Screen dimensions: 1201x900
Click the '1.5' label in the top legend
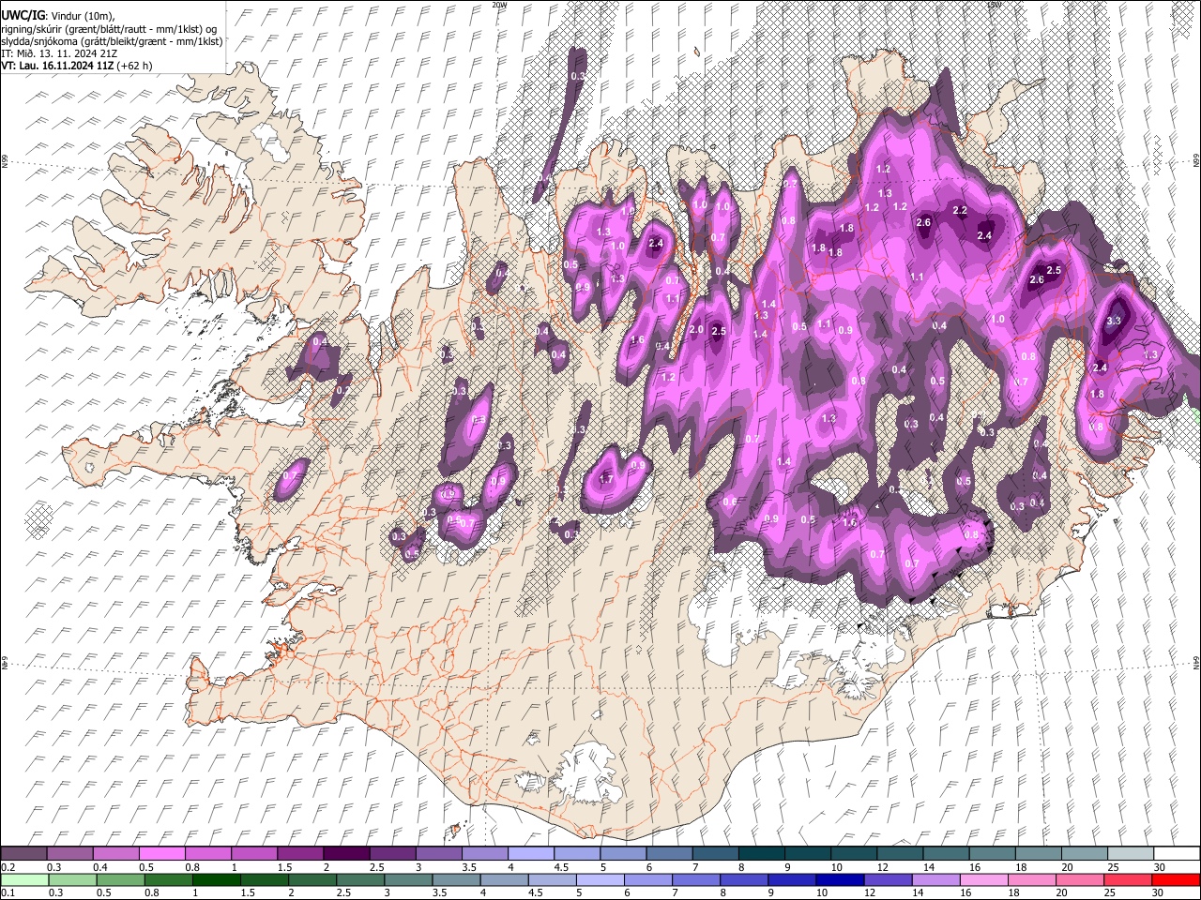tap(284, 867)
